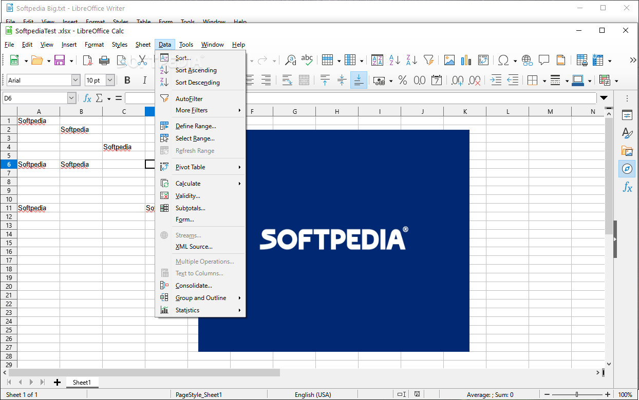Click the Insert Columns toolbar icon
Image resolution: width=639 pixels, height=400 pixels.
(350, 61)
